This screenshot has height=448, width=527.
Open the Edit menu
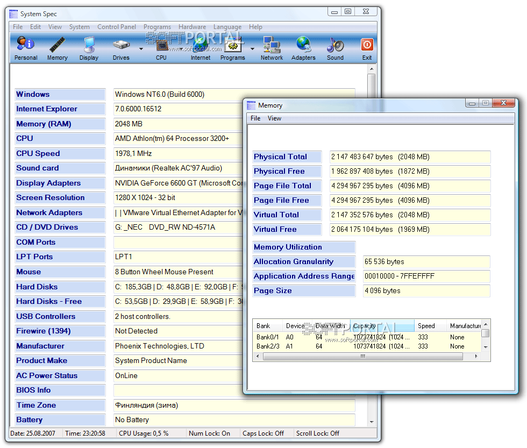(35, 27)
